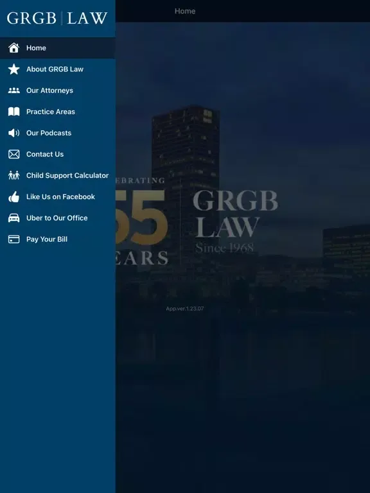Image resolution: width=370 pixels, height=493 pixels.
Task: Open About GRGB Law
Action: [x=58, y=69]
